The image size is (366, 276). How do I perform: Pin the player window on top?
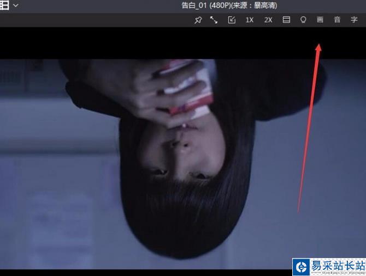[198, 20]
